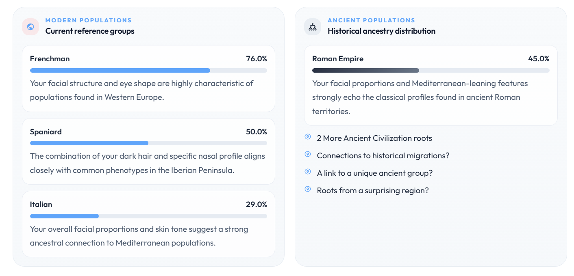The width and height of the screenshot is (574, 276).
Task: Click the Frenchman 76.0% progress bar
Action: pos(148,71)
